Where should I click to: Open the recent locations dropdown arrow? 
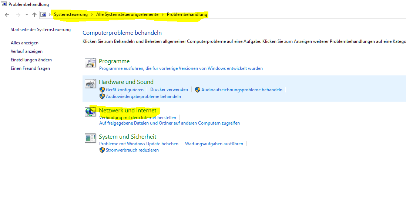point(27,15)
